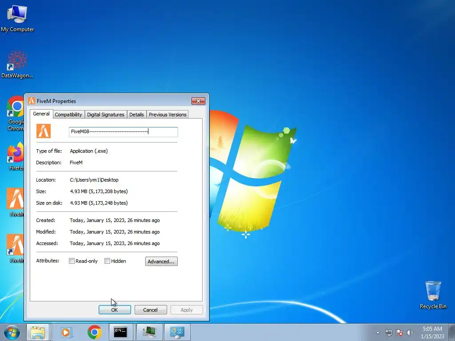Switch to Command Prompt in the taskbar
Screen dimensions: 455x341
tap(120, 332)
